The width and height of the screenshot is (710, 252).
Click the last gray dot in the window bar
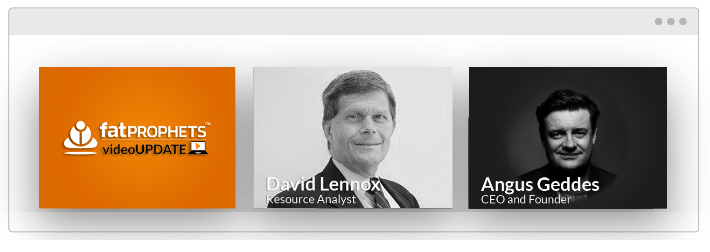coord(683,21)
